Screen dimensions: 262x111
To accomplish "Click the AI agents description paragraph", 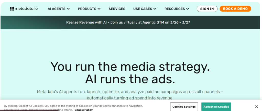I will pos(130,95).
